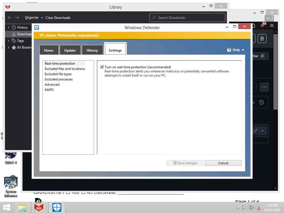Select Excluded file types

click(58, 74)
